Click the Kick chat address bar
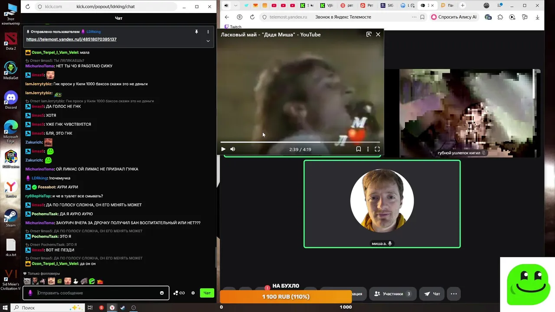The height and width of the screenshot is (312, 555). pos(106,6)
